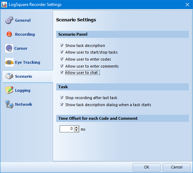
Task: Click the Task section header
Action: pos(123,87)
